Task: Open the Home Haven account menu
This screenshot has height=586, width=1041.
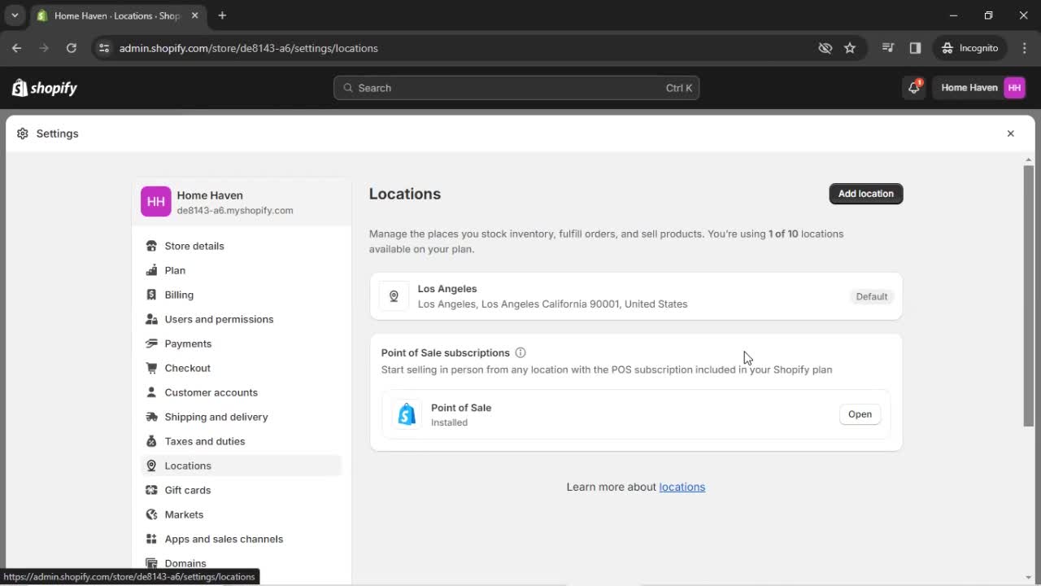Action: click(x=982, y=88)
